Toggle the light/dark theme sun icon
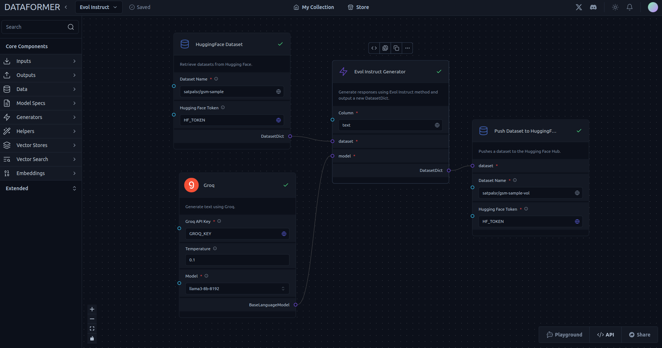The width and height of the screenshot is (662, 348). (x=615, y=7)
